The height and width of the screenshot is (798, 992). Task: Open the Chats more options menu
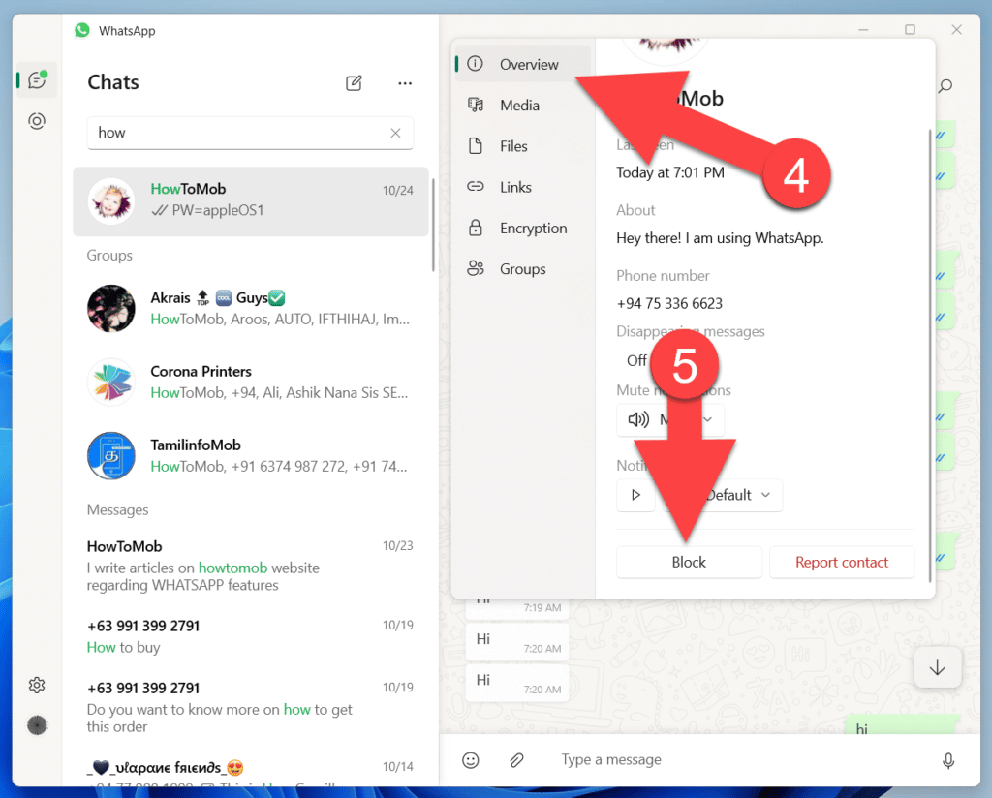pos(405,83)
